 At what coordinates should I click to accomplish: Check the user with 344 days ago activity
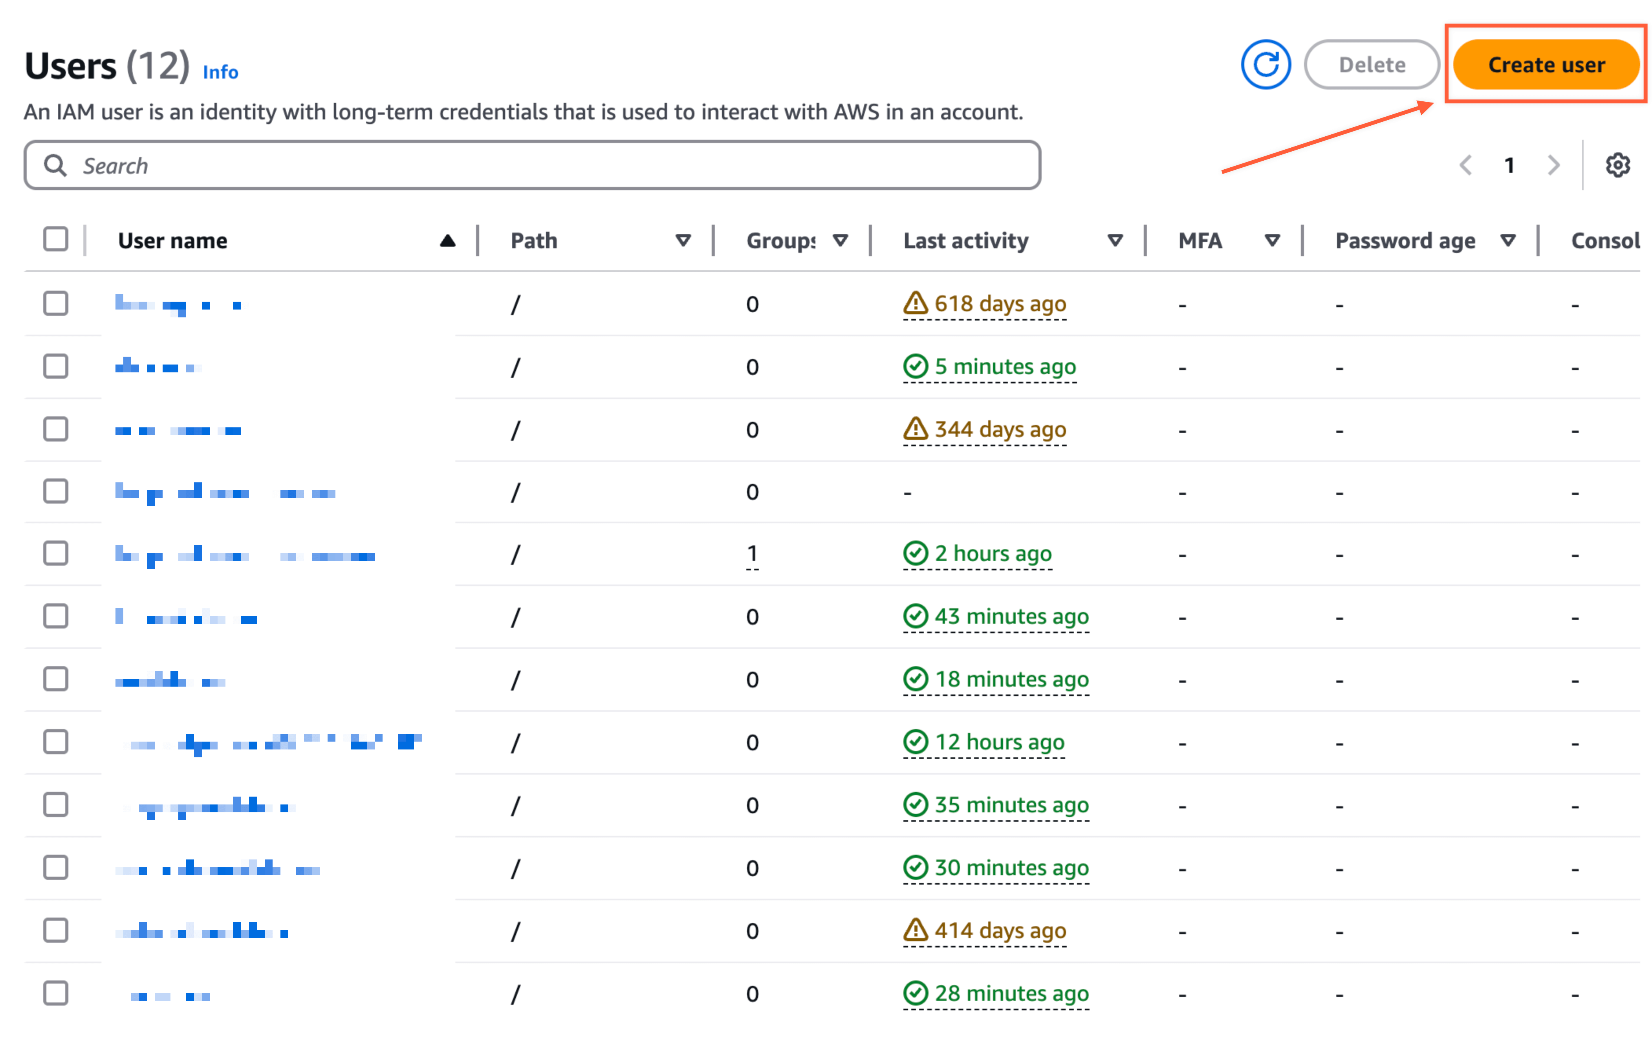click(x=56, y=429)
